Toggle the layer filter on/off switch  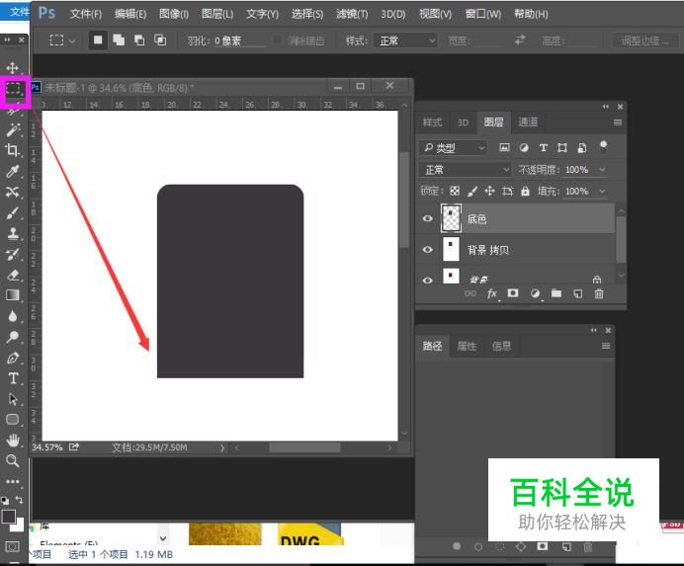pos(603,146)
